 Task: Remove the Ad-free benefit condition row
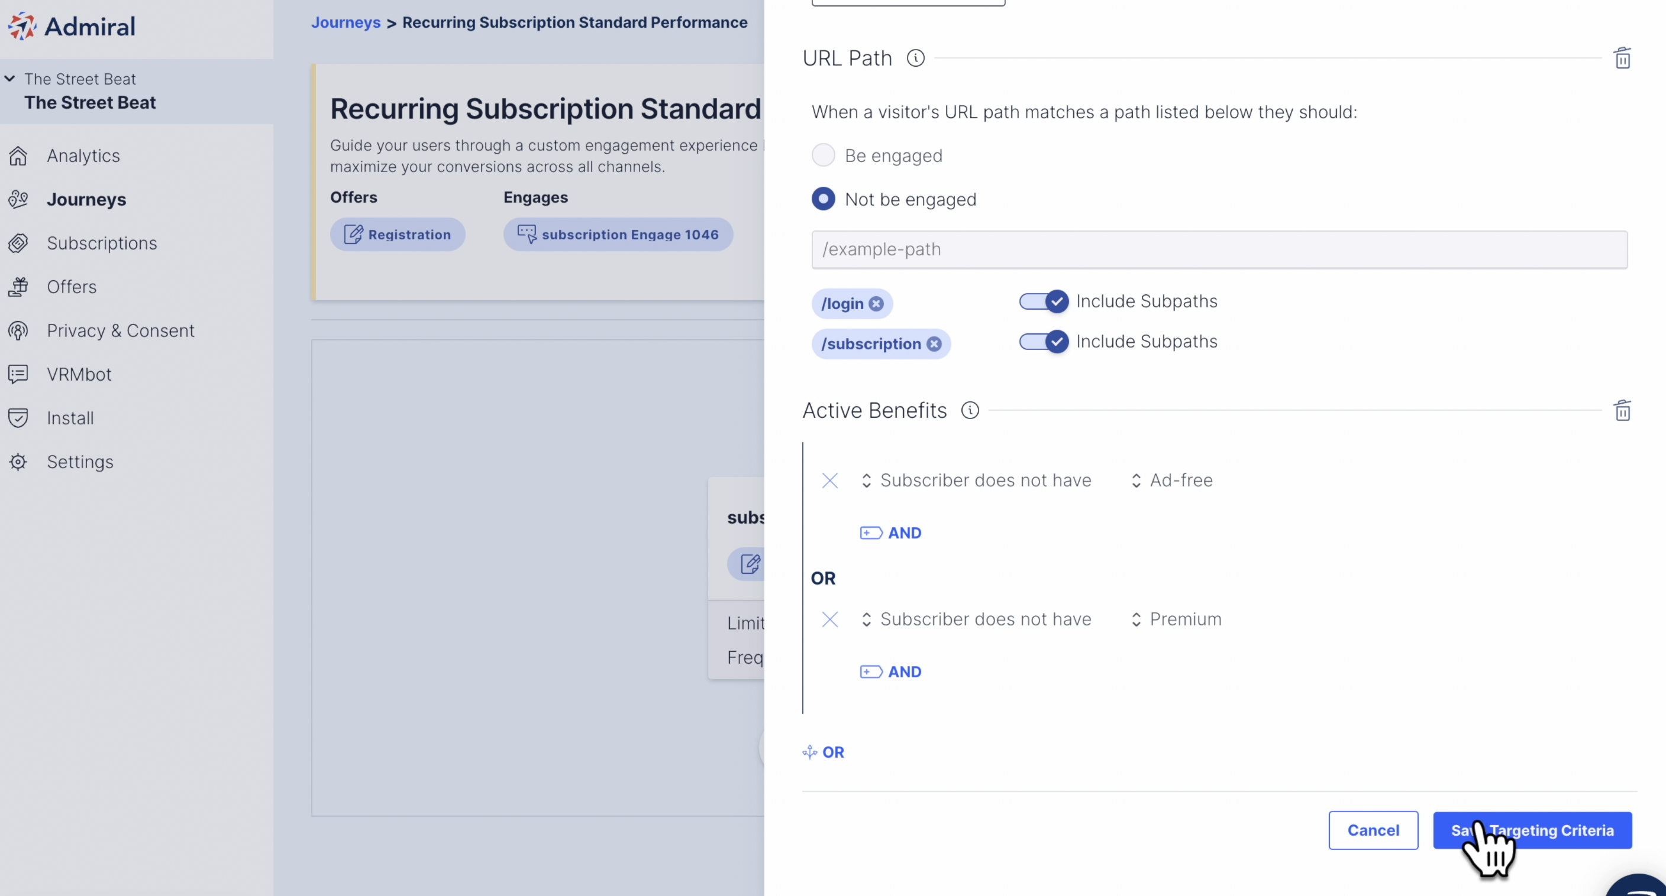[x=830, y=481]
